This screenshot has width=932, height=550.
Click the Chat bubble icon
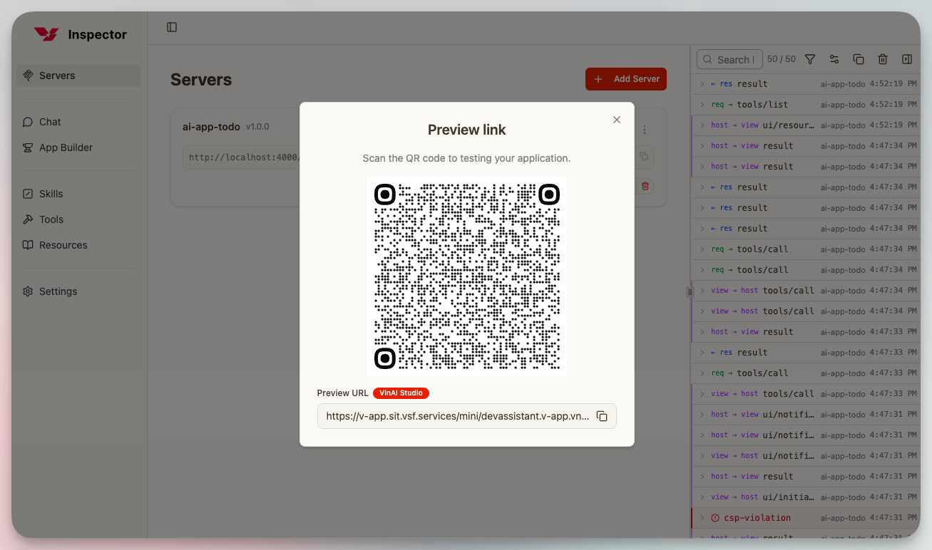point(28,122)
